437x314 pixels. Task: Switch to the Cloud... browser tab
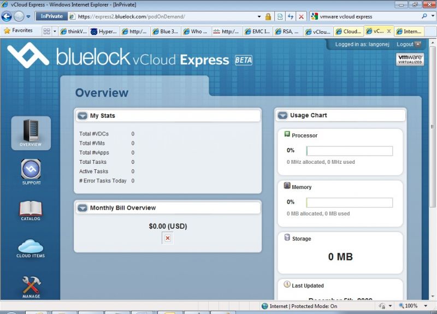(x=349, y=32)
